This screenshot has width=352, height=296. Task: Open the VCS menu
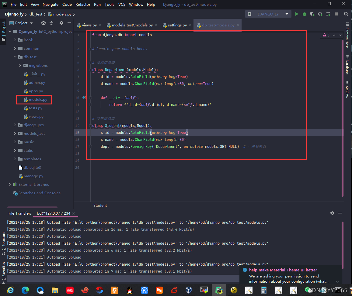coord(122,5)
